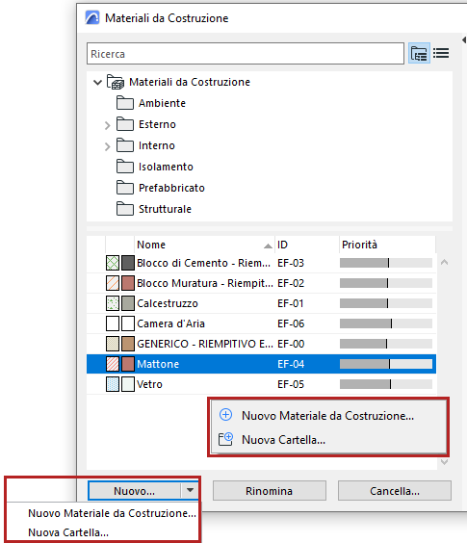This screenshot has height=543, width=467.
Task: Click the Isolamento folder label
Action: point(166,167)
